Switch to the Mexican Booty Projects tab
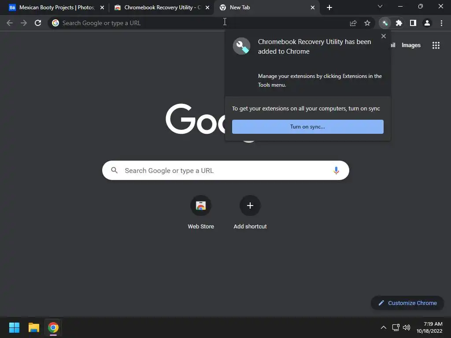 [57, 8]
